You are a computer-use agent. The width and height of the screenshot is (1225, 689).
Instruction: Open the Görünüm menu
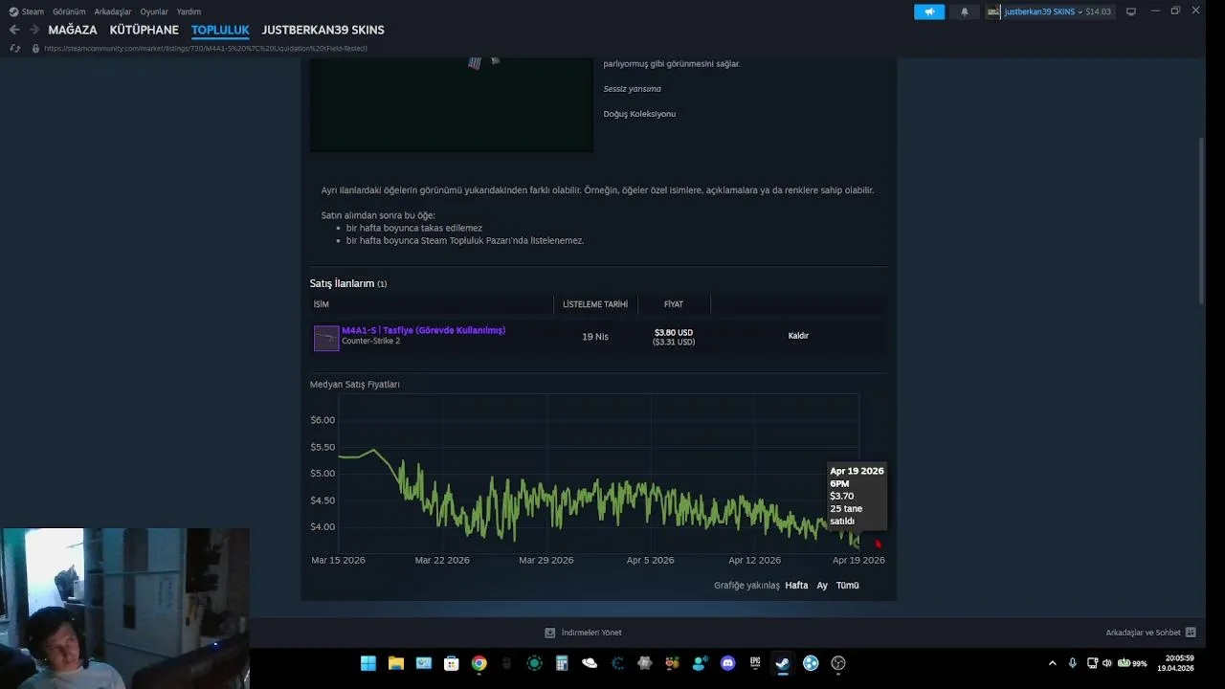[x=69, y=11]
